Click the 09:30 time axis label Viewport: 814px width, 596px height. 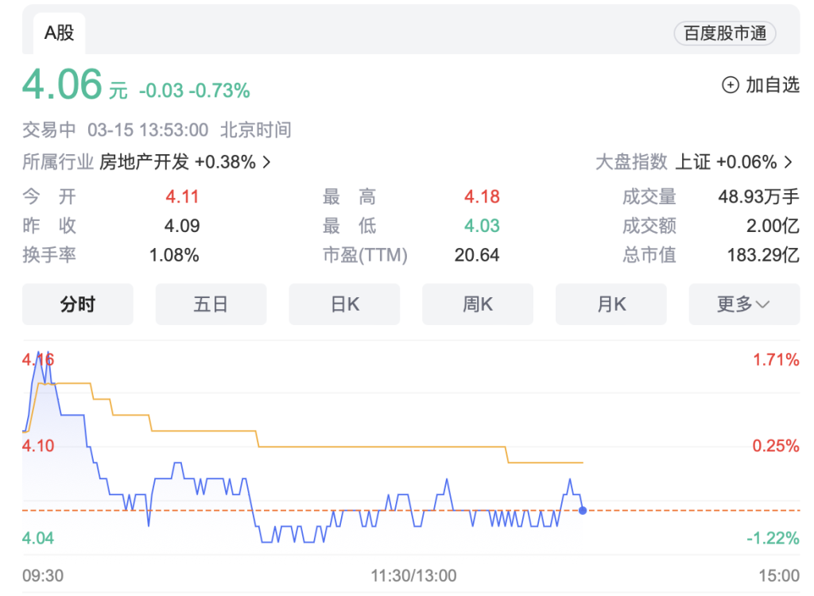tap(43, 575)
